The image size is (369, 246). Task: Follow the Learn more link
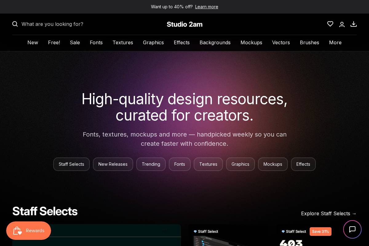pyautogui.click(x=207, y=7)
